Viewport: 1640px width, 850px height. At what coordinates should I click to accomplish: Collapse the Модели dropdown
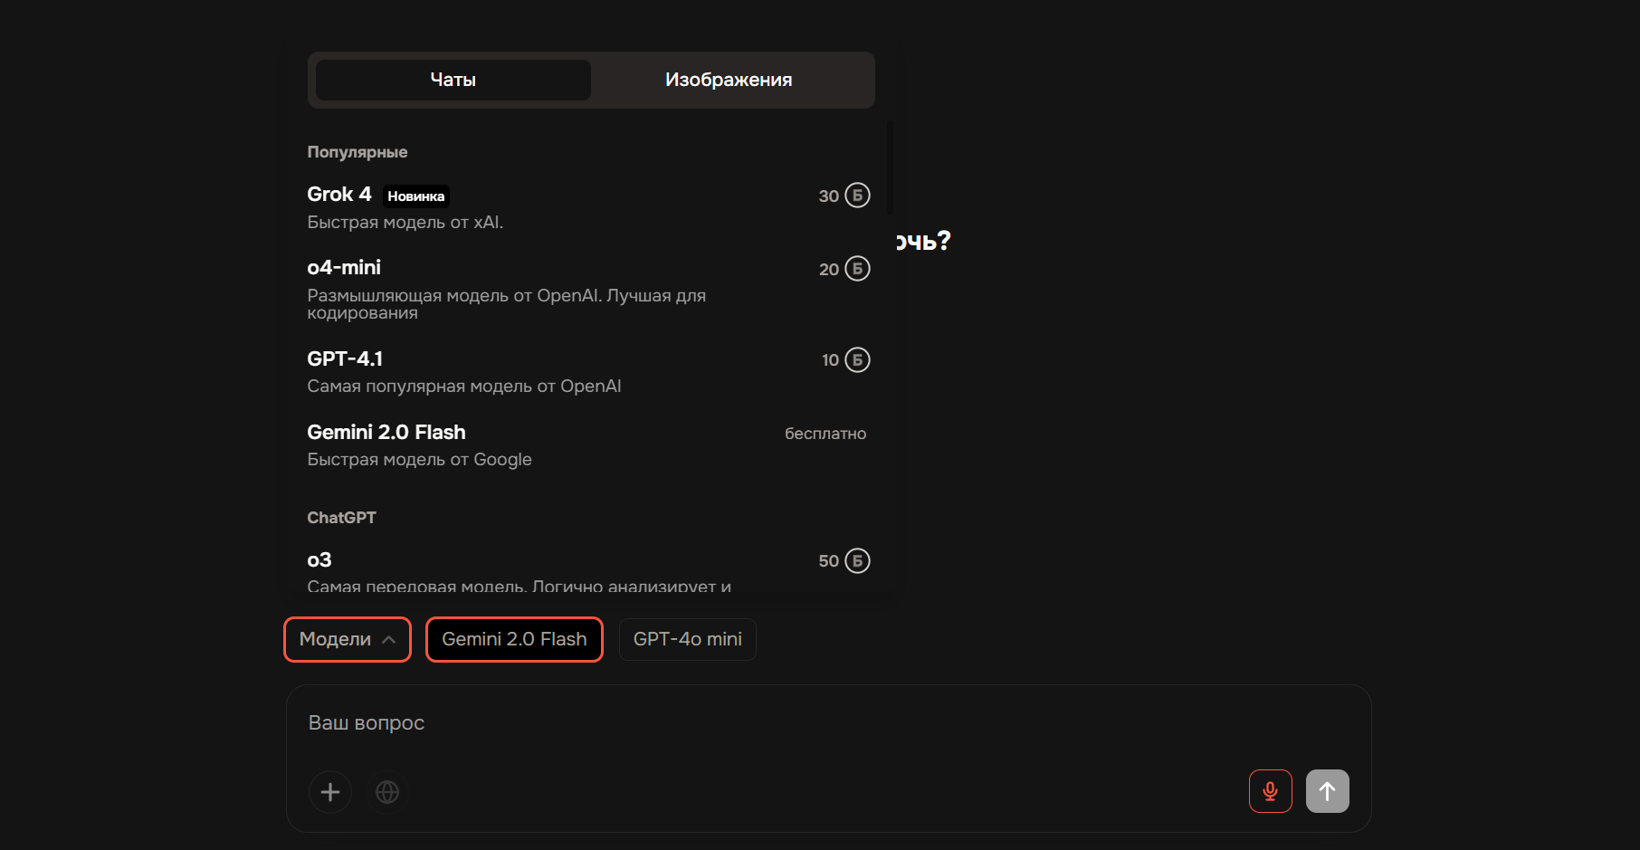pos(348,639)
